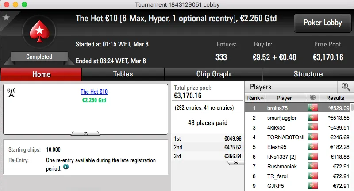354x191 pixels.
Task: Click the Portugal flag next to broins75
Action: click(313, 108)
